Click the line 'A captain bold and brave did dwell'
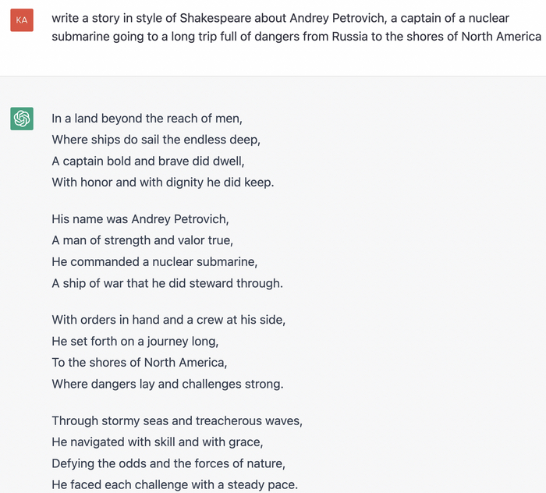This screenshot has height=493, width=546. tap(148, 161)
